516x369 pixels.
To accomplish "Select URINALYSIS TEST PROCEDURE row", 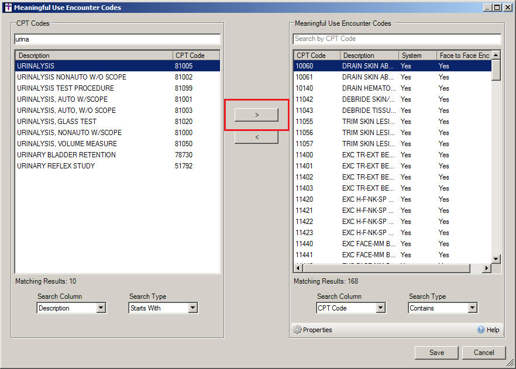I will pos(118,88).
